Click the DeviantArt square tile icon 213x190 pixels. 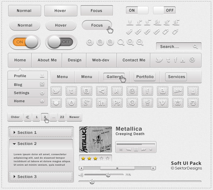click(178, 91)
